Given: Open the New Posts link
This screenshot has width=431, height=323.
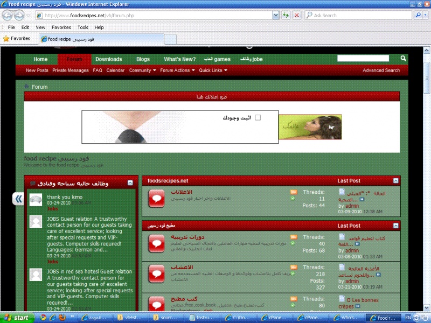Looking at the screenshot, I should (x=37, y=70).
